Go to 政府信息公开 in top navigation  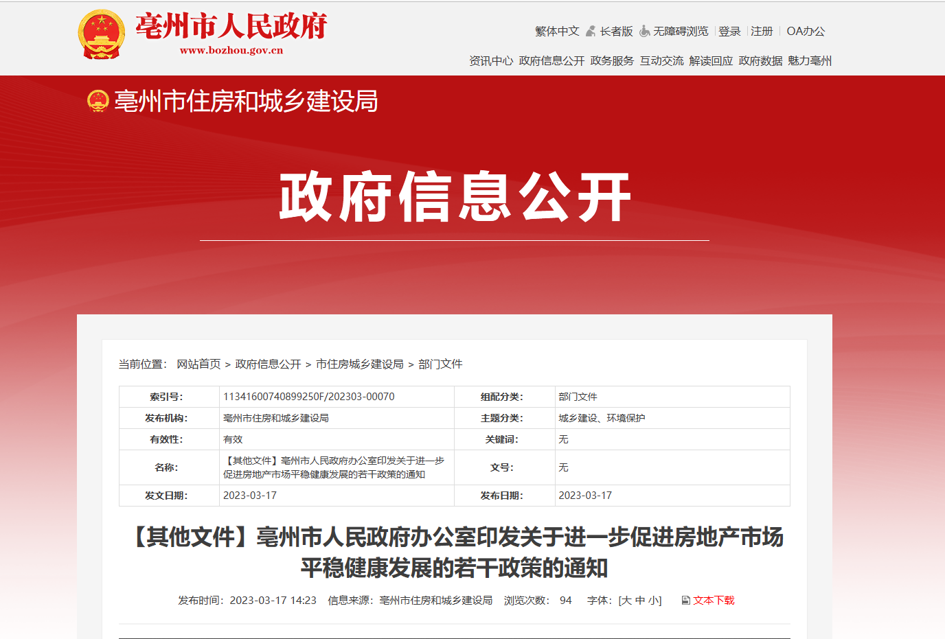click(x=551, y=60)
